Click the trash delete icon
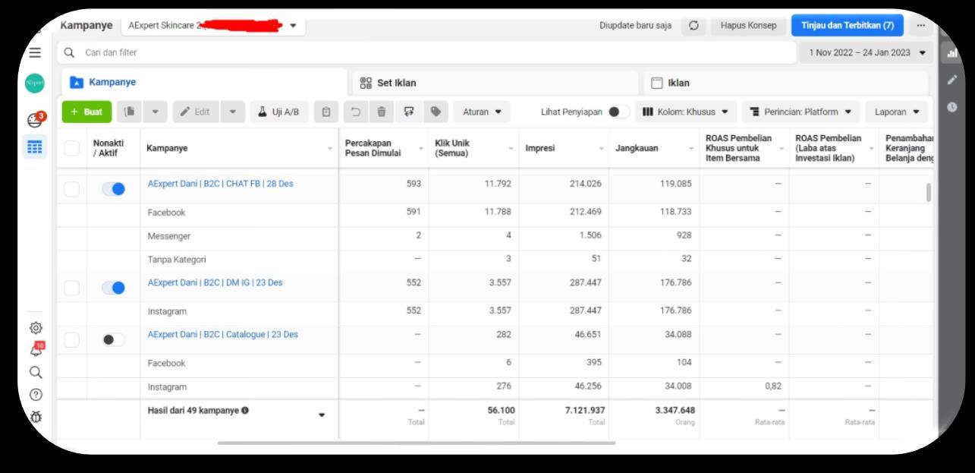975x473 pixels. tap(383, 112)
